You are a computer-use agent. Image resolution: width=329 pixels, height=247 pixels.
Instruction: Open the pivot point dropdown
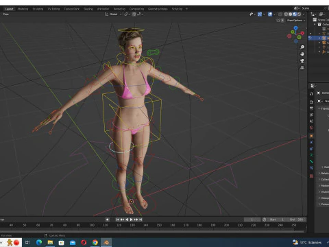point(127,14)
